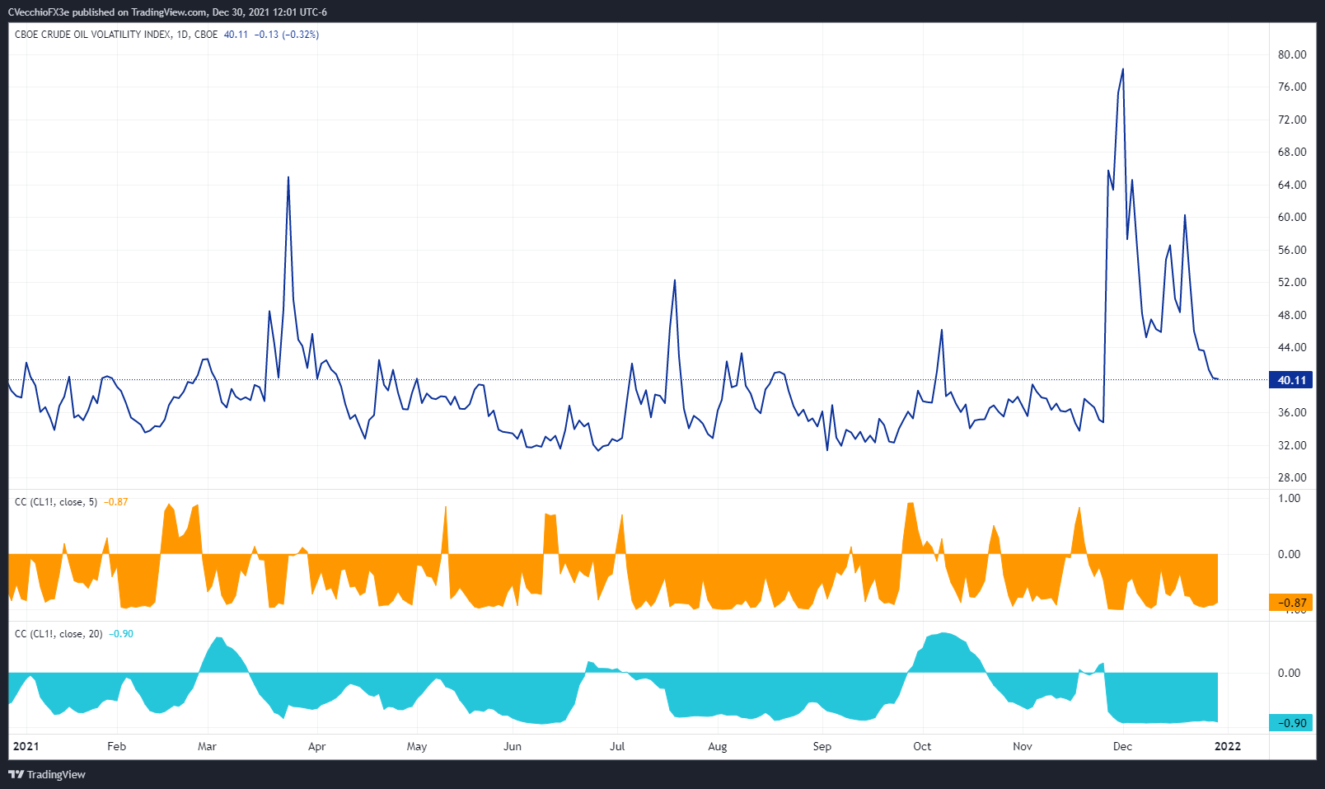
Task: Click the Feb label on time axis
Action: pyautogui.click(x=117, y=746)
